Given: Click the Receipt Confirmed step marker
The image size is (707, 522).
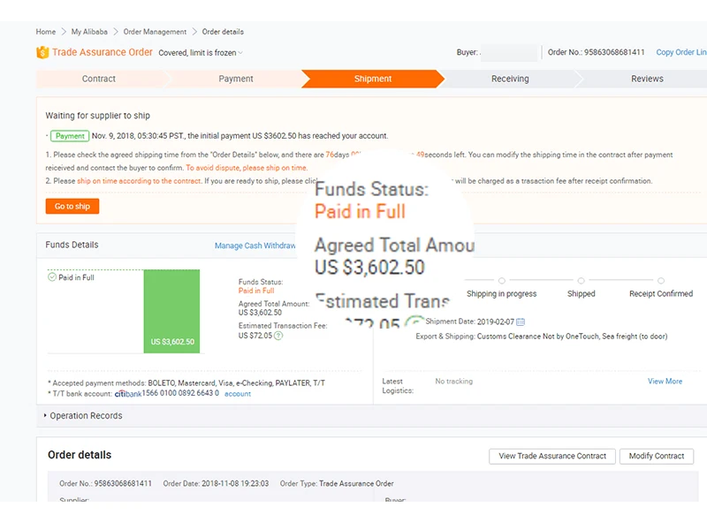Looking at the screenshot, I should click(x=661, y=280).
